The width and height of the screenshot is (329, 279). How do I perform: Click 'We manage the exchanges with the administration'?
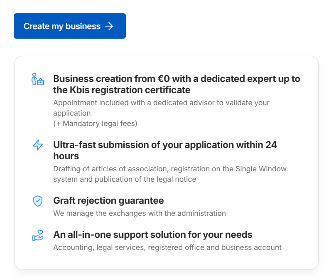point(139,213)
